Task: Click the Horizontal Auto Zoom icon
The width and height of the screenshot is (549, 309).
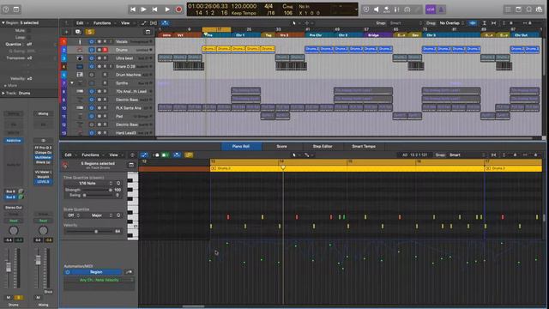Action: 494,23
